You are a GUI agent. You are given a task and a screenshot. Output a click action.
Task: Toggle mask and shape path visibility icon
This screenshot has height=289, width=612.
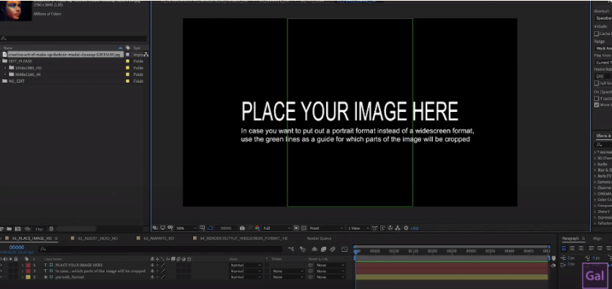tap(210, 228)
